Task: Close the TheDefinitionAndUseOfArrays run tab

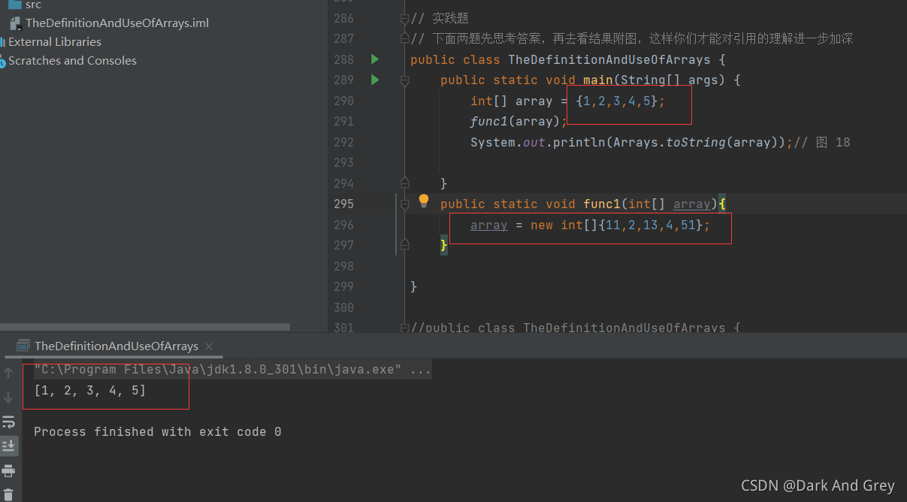Action: point(210,346)
